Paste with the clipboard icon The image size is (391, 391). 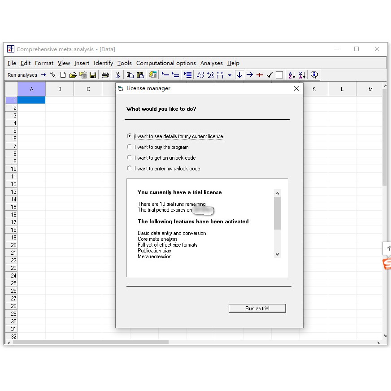click(140, 75)
